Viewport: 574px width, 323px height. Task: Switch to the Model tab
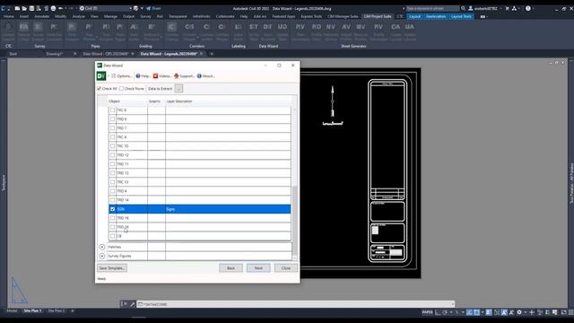pos(12,311)
